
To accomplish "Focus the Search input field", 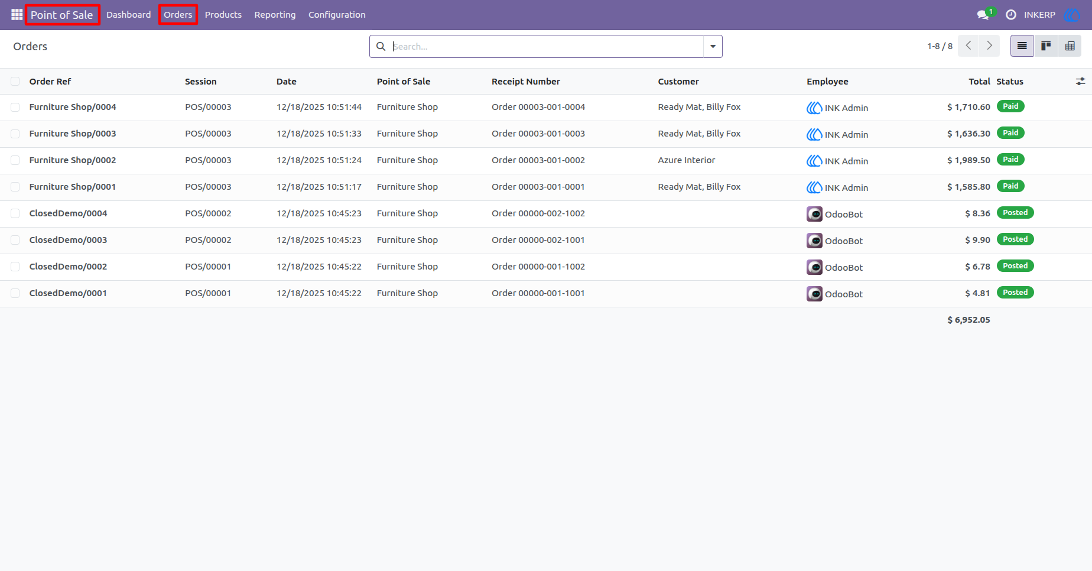I will tap(547, 46).
